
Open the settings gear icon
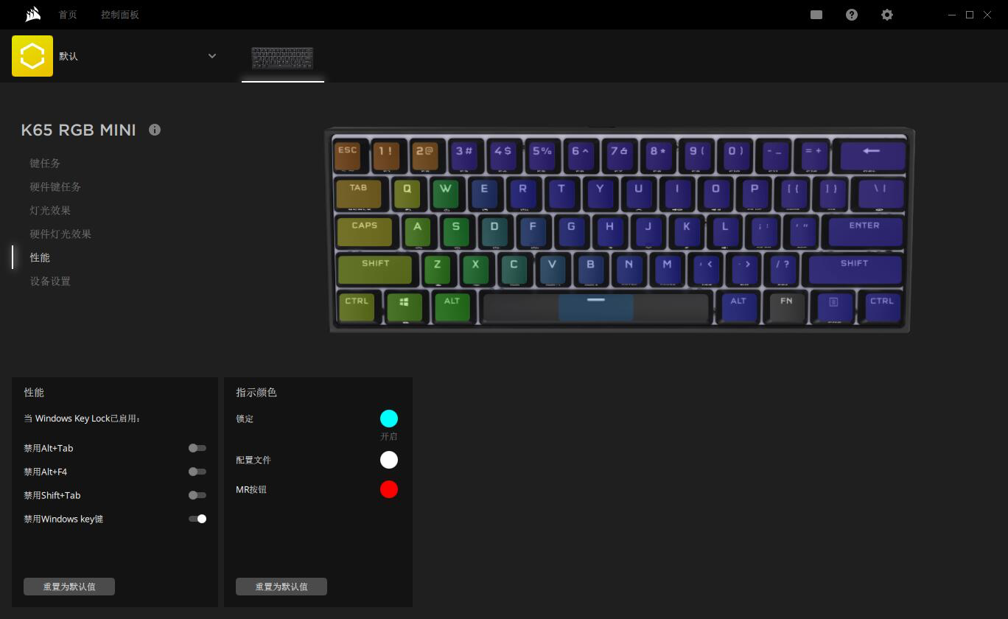pos(887,15)
